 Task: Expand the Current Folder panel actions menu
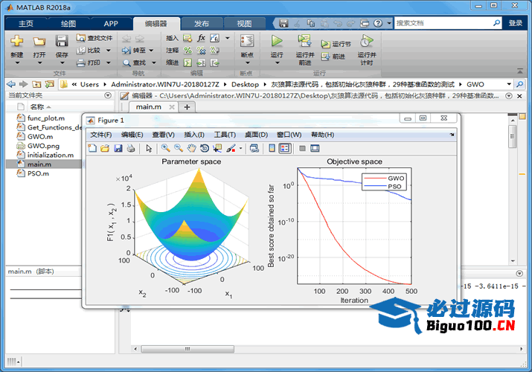(108, 95)
